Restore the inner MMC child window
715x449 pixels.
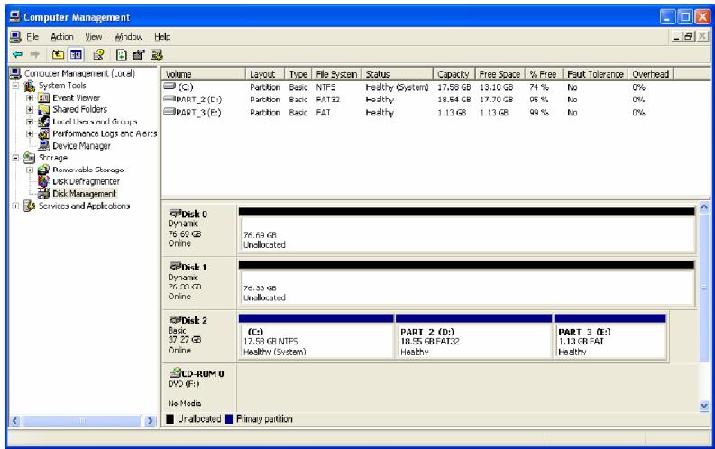pos(689,36)
